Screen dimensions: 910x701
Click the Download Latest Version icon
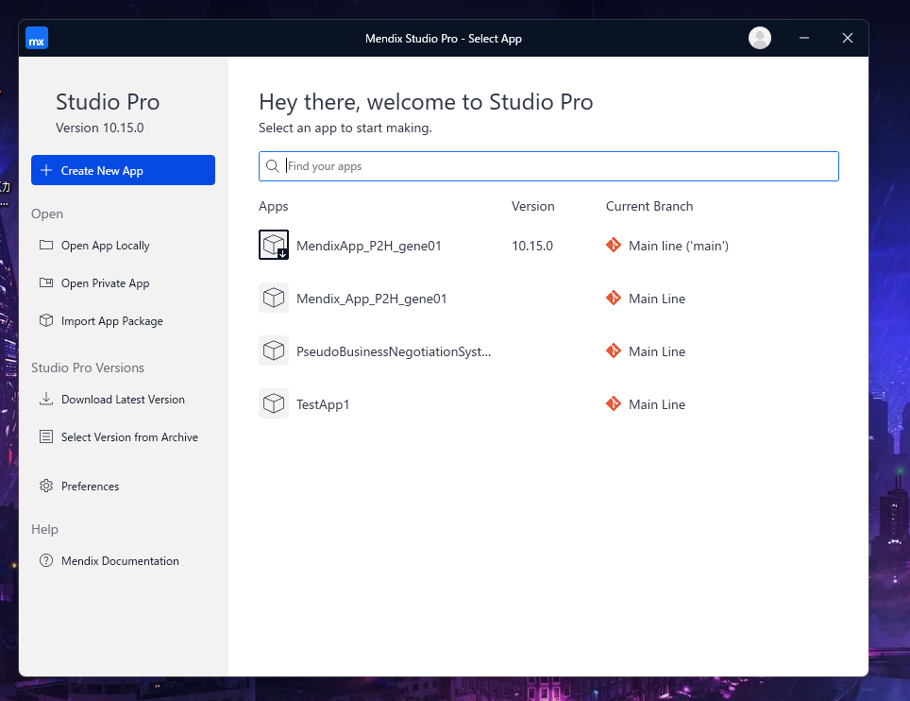pos(46,399)
